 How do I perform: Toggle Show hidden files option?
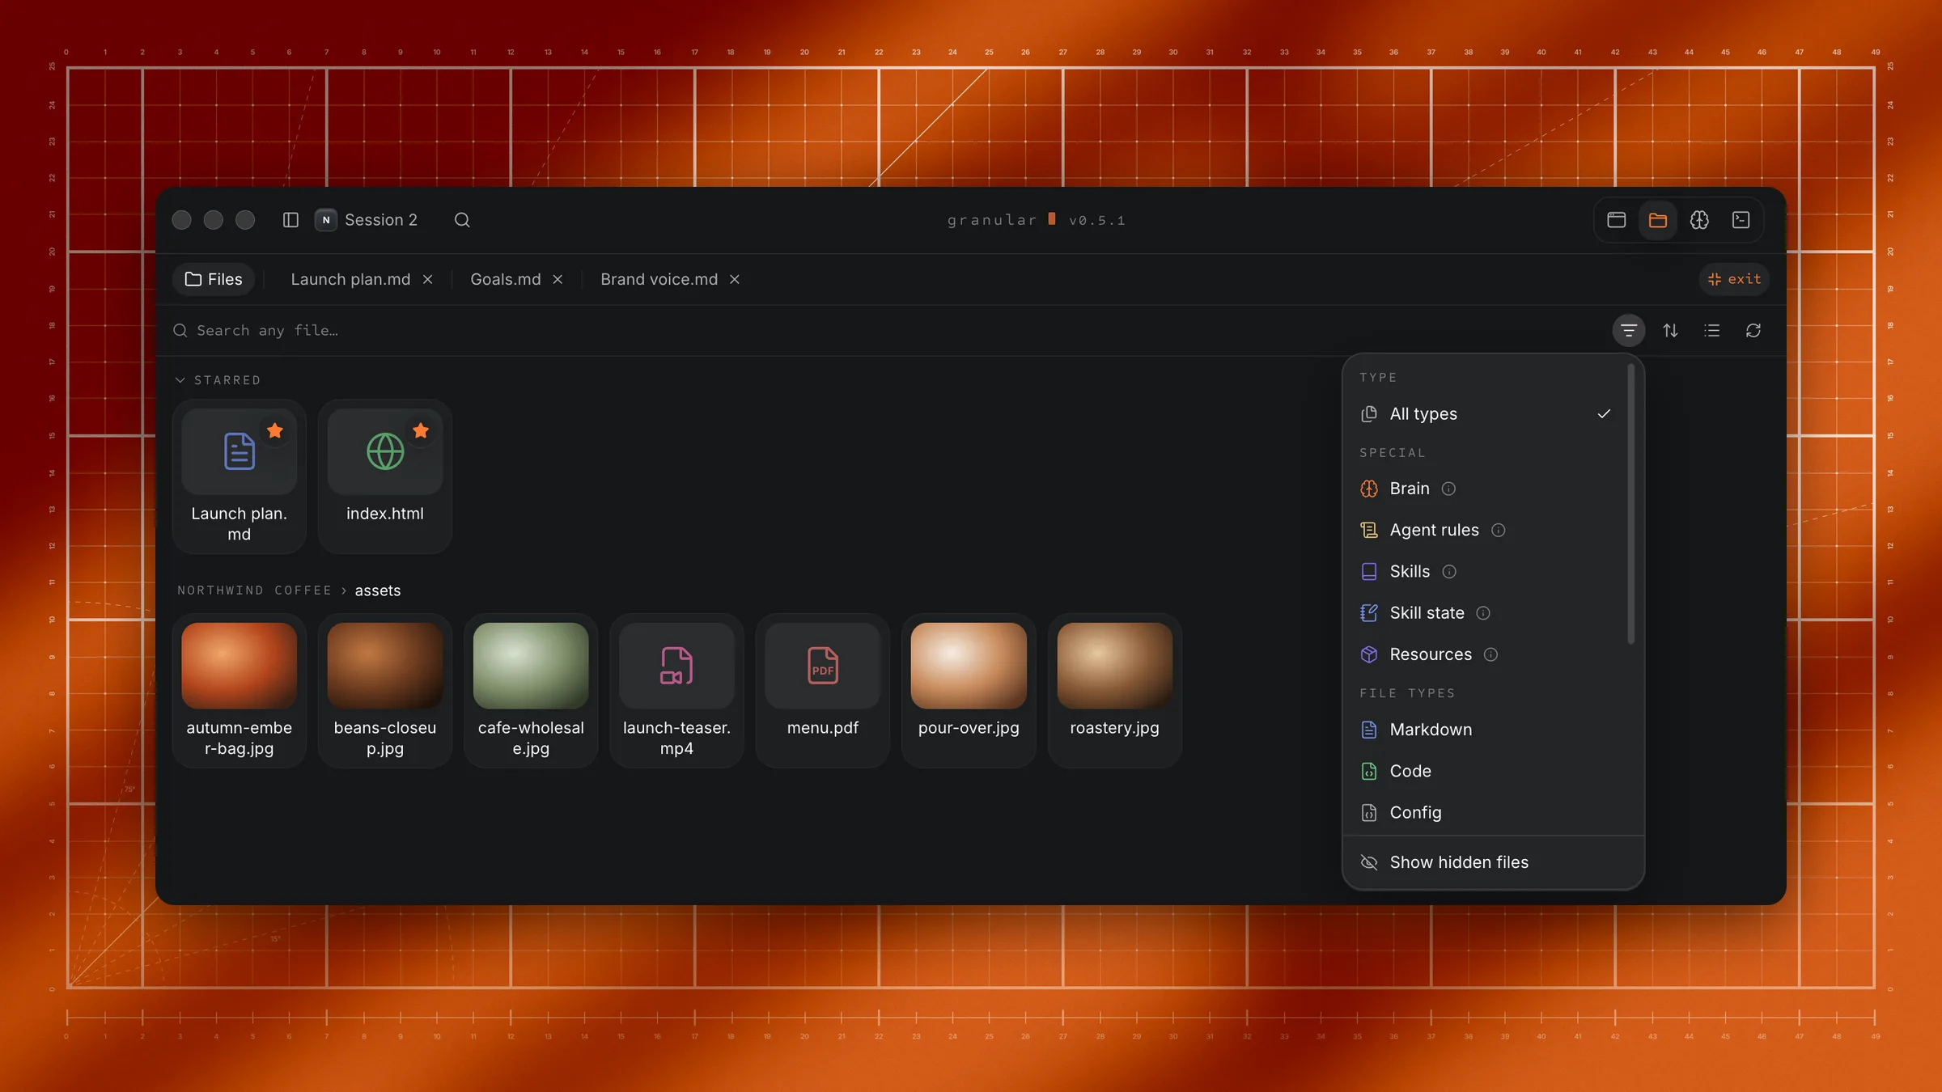coord(1493,862)
